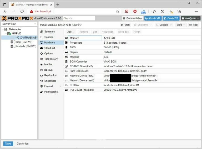Start the virtual machine
Screen dimensions: 202x149
(x=125, y=25)
